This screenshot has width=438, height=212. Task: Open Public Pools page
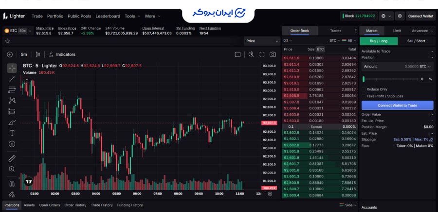click(79, 16)
